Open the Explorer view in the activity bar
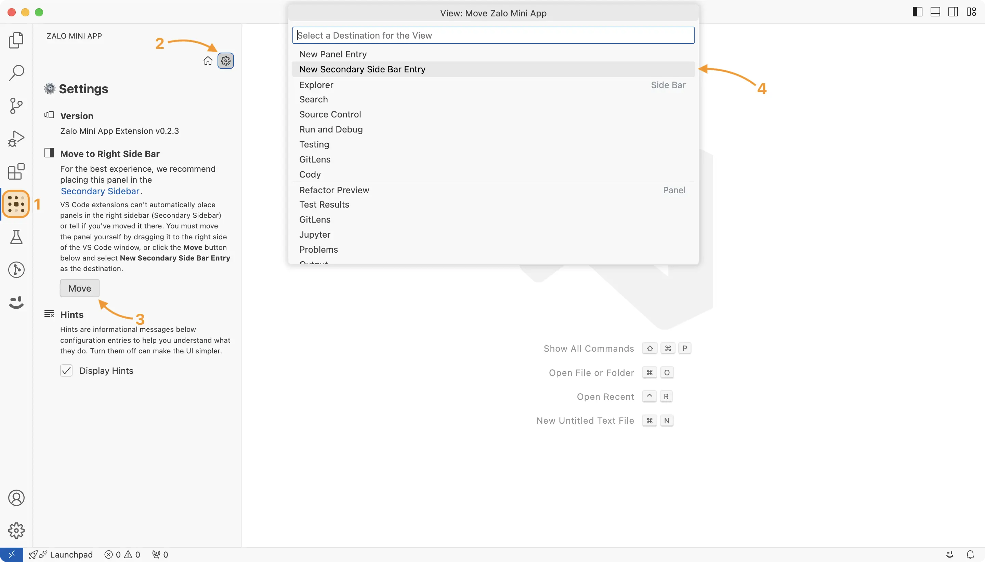The image size is (985, 562). (16, 40)
